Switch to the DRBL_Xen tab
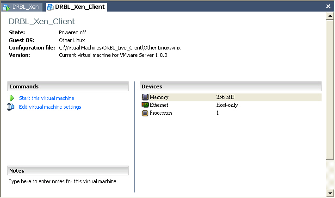This screenshot has width=335, height=198. tap(22, 7)
